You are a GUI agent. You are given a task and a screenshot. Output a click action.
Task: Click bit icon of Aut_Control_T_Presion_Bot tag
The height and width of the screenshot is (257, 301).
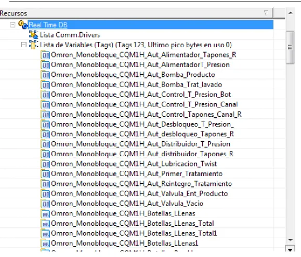[x=46, y=95]
